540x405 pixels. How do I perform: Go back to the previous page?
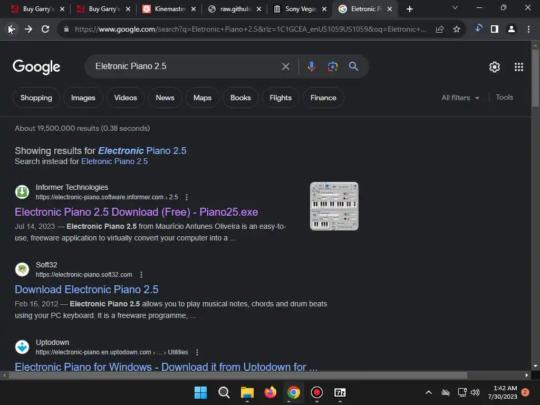(12, 30)
